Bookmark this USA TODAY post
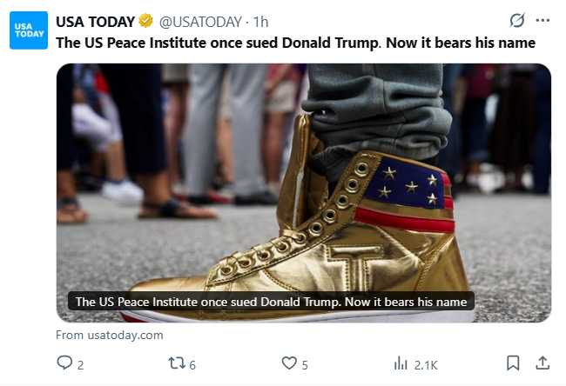 (x=513, y=363)
